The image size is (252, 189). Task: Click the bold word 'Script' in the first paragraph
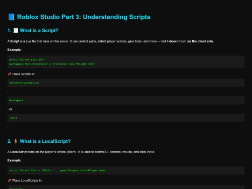coord(15,42)
